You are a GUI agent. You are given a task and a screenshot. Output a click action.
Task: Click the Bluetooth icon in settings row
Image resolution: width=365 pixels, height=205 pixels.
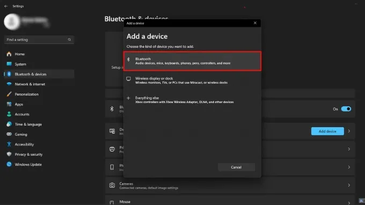click(x=112, y=108)
